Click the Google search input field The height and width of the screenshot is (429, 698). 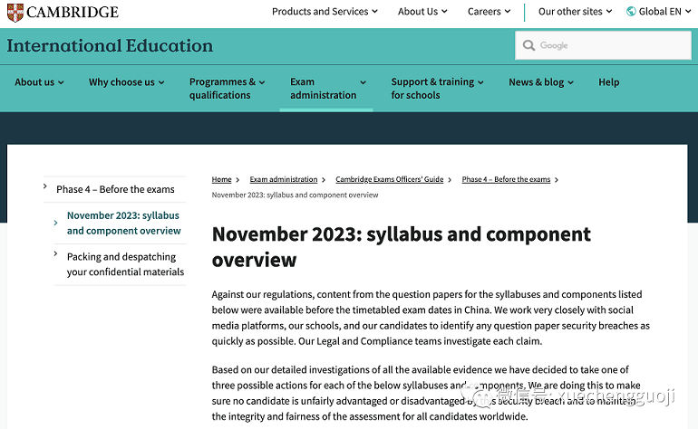[x=603, y=45]
